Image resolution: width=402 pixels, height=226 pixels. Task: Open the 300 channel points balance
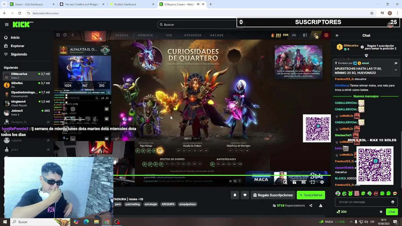tap(341, 212)
